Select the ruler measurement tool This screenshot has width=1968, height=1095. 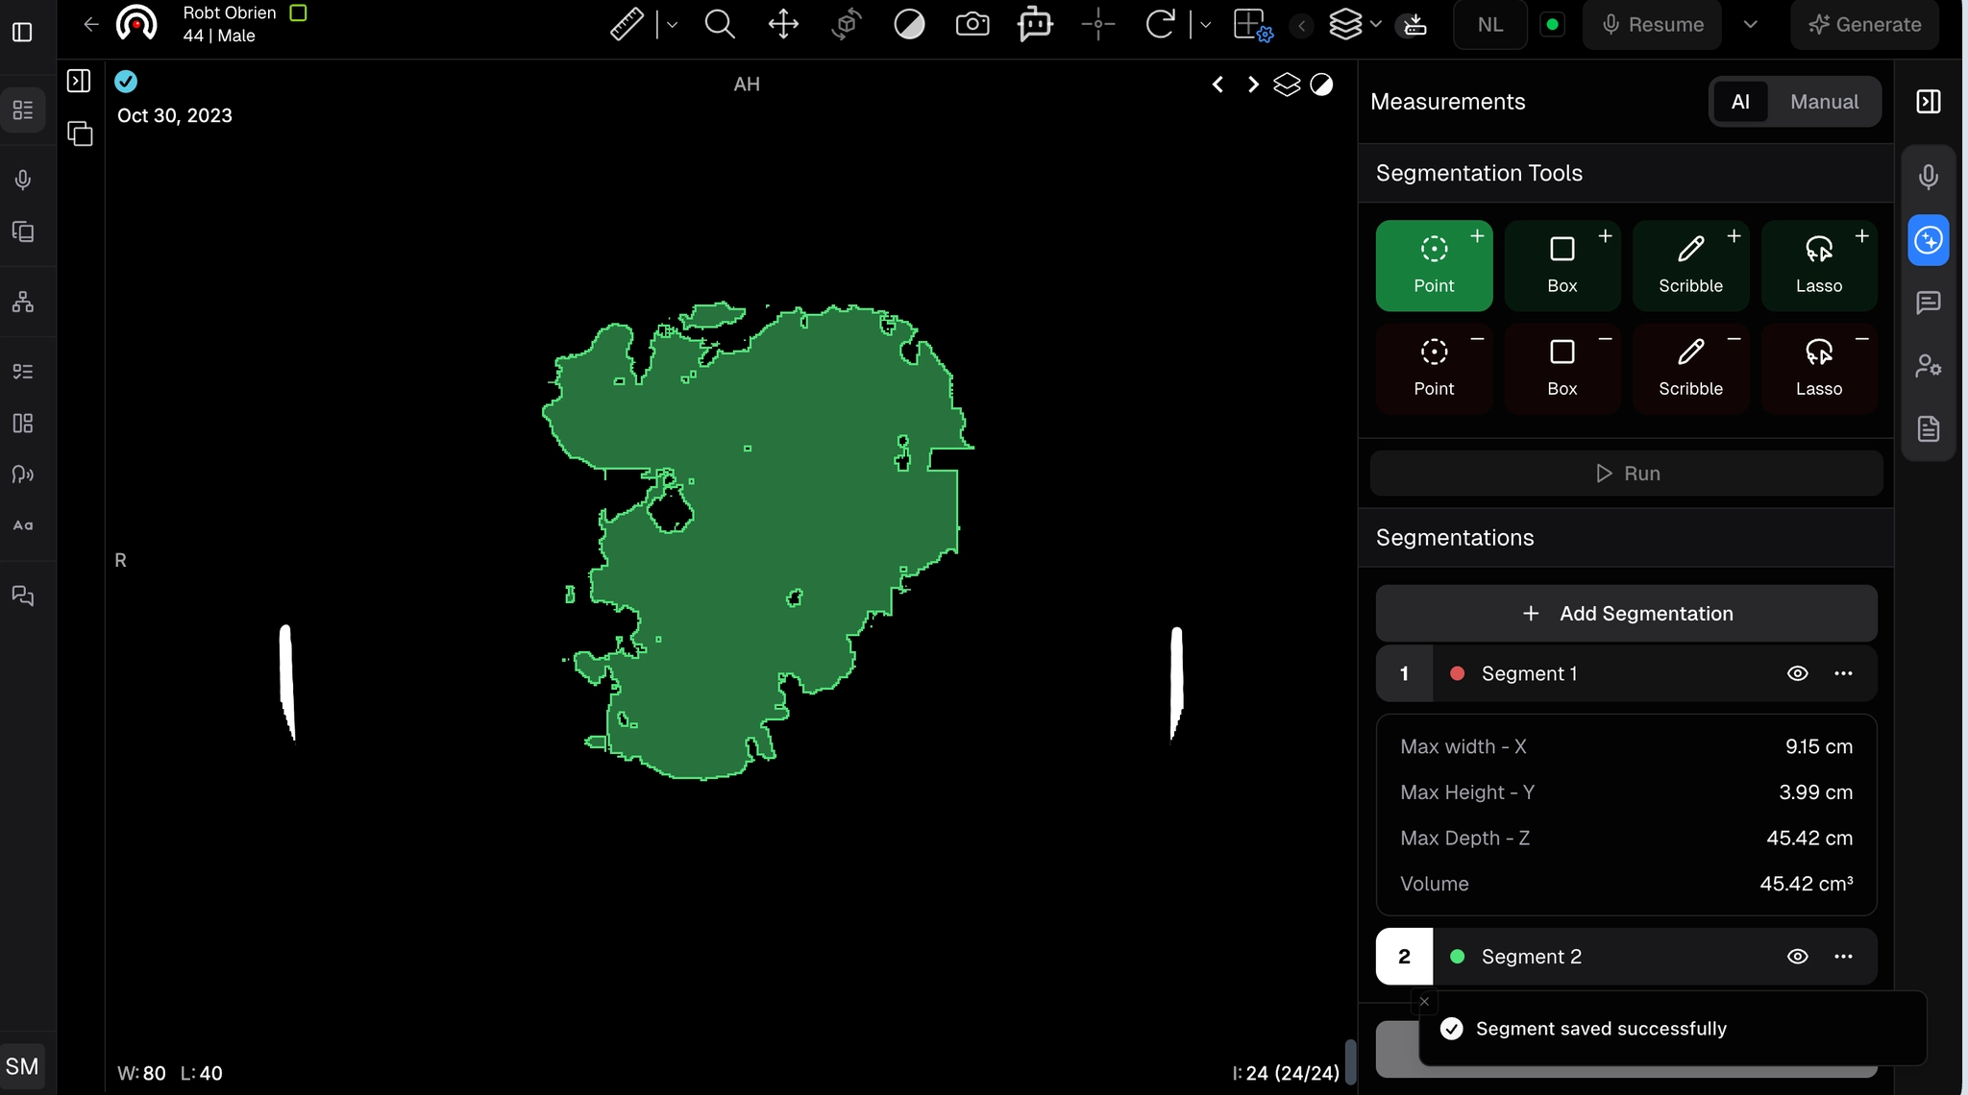tap(627, 24)
